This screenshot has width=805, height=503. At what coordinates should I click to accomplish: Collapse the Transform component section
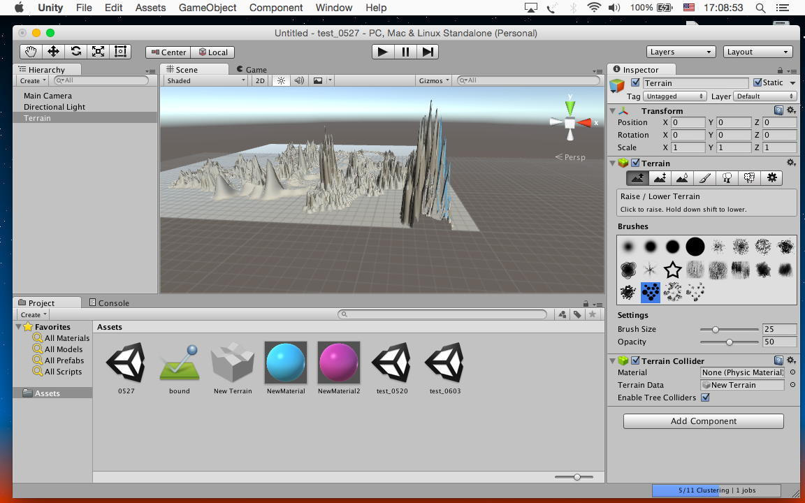coord(613,111)
